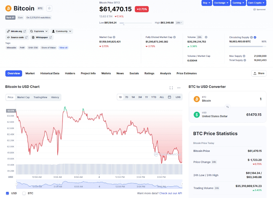Set chart range to 3M
The image size is (273, 198).
[140, 97]
